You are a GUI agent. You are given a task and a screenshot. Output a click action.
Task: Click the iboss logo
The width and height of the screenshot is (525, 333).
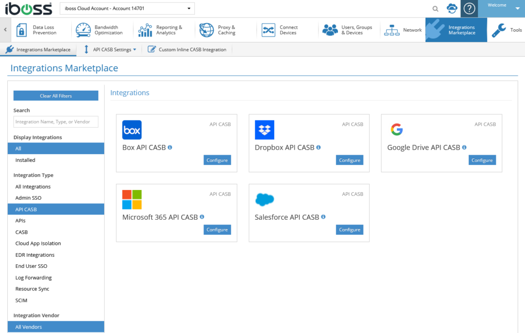click(x=29, y=9)
